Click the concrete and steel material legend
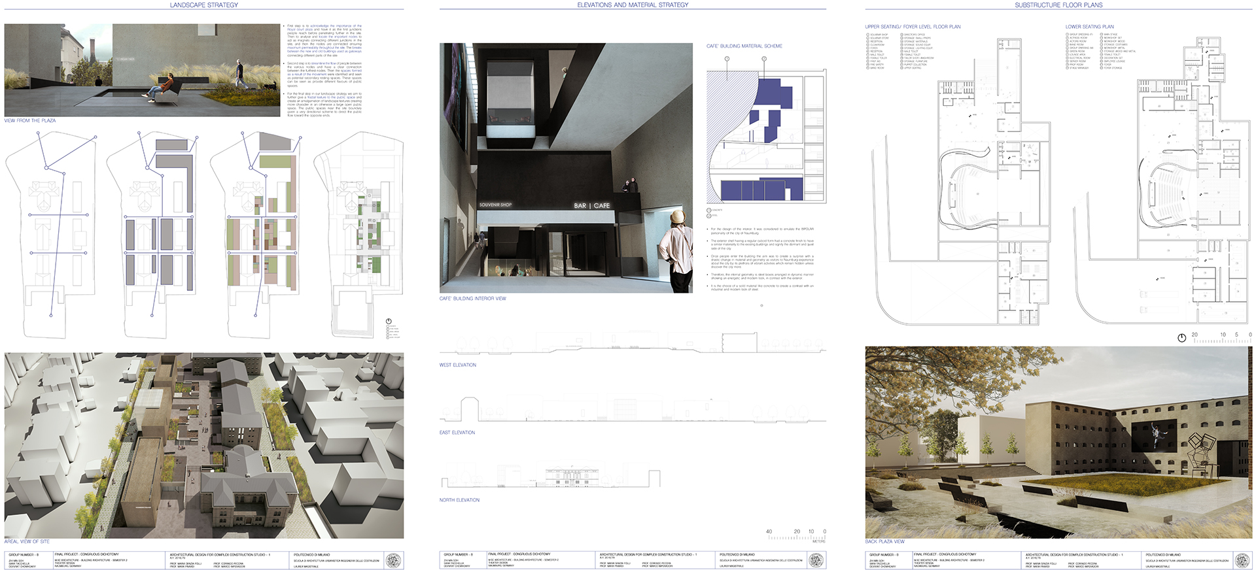This screenshot has height=570, width=1256. point(714,213)
